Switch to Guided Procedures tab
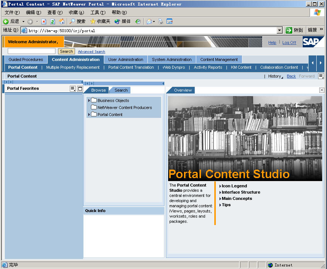The height and width of the screenshot is (269, 327). (x=26, y=59)
